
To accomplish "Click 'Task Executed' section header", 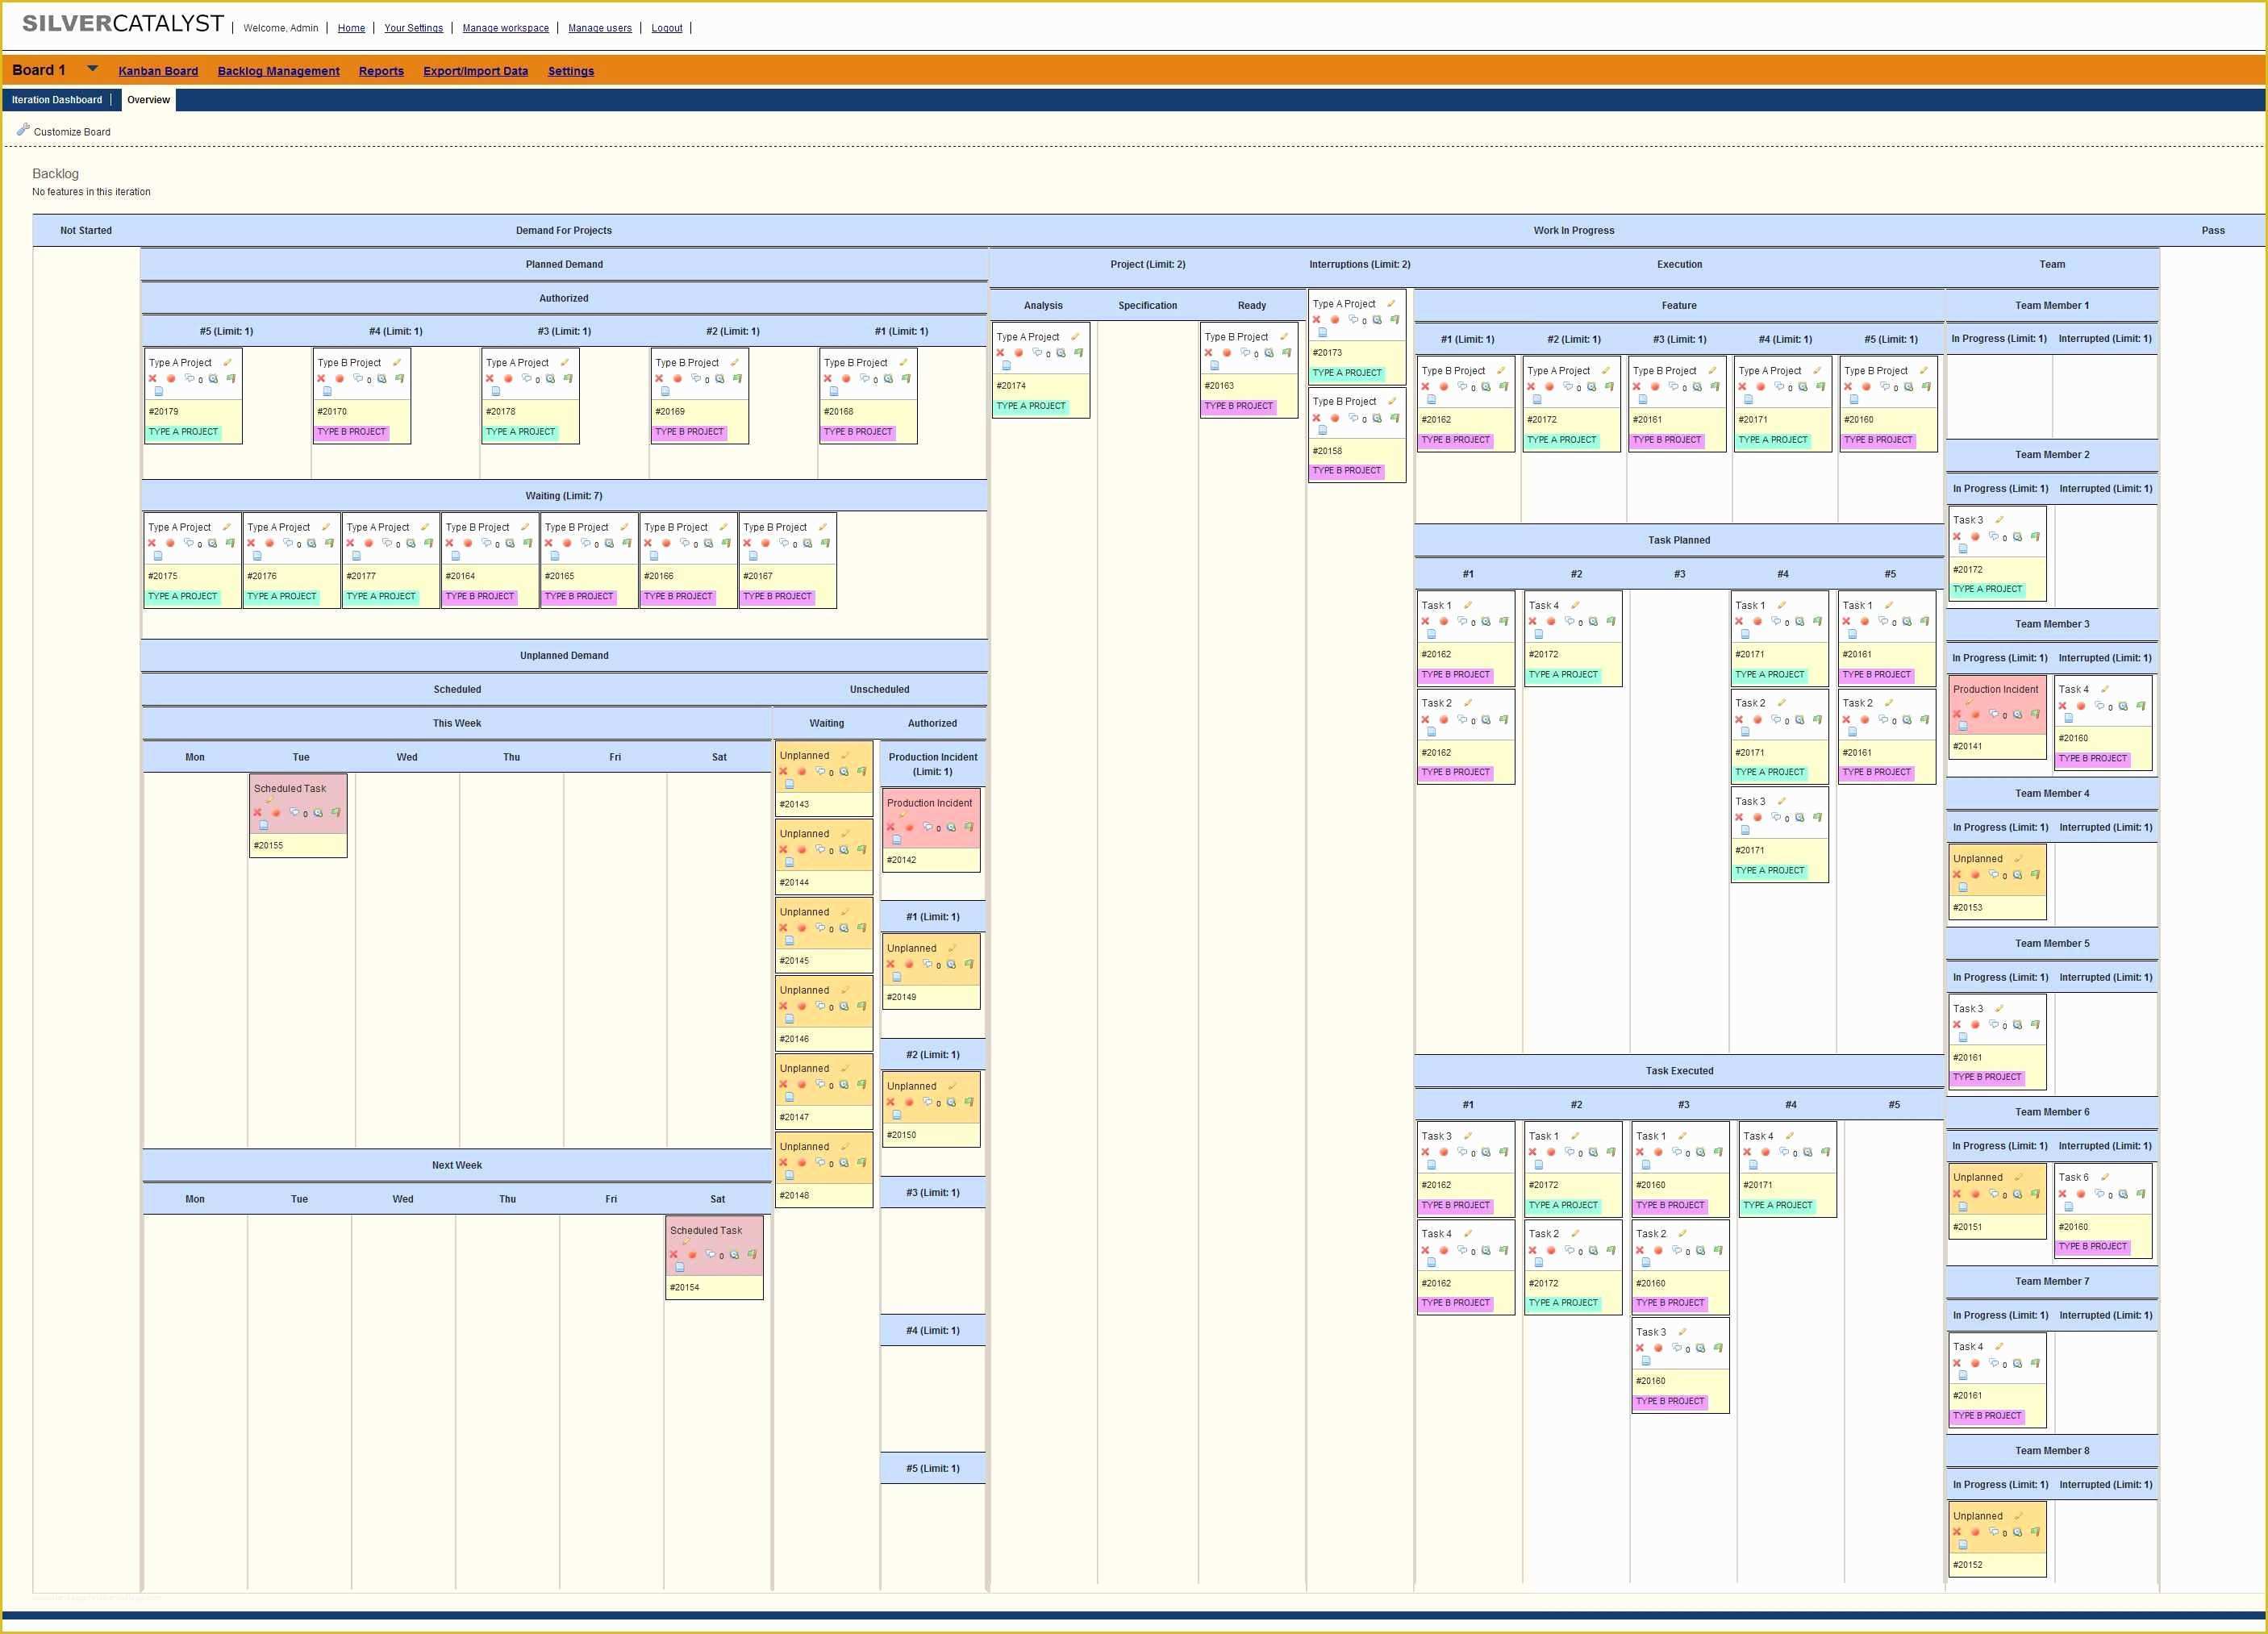I will click(x=1679, y=1071).
